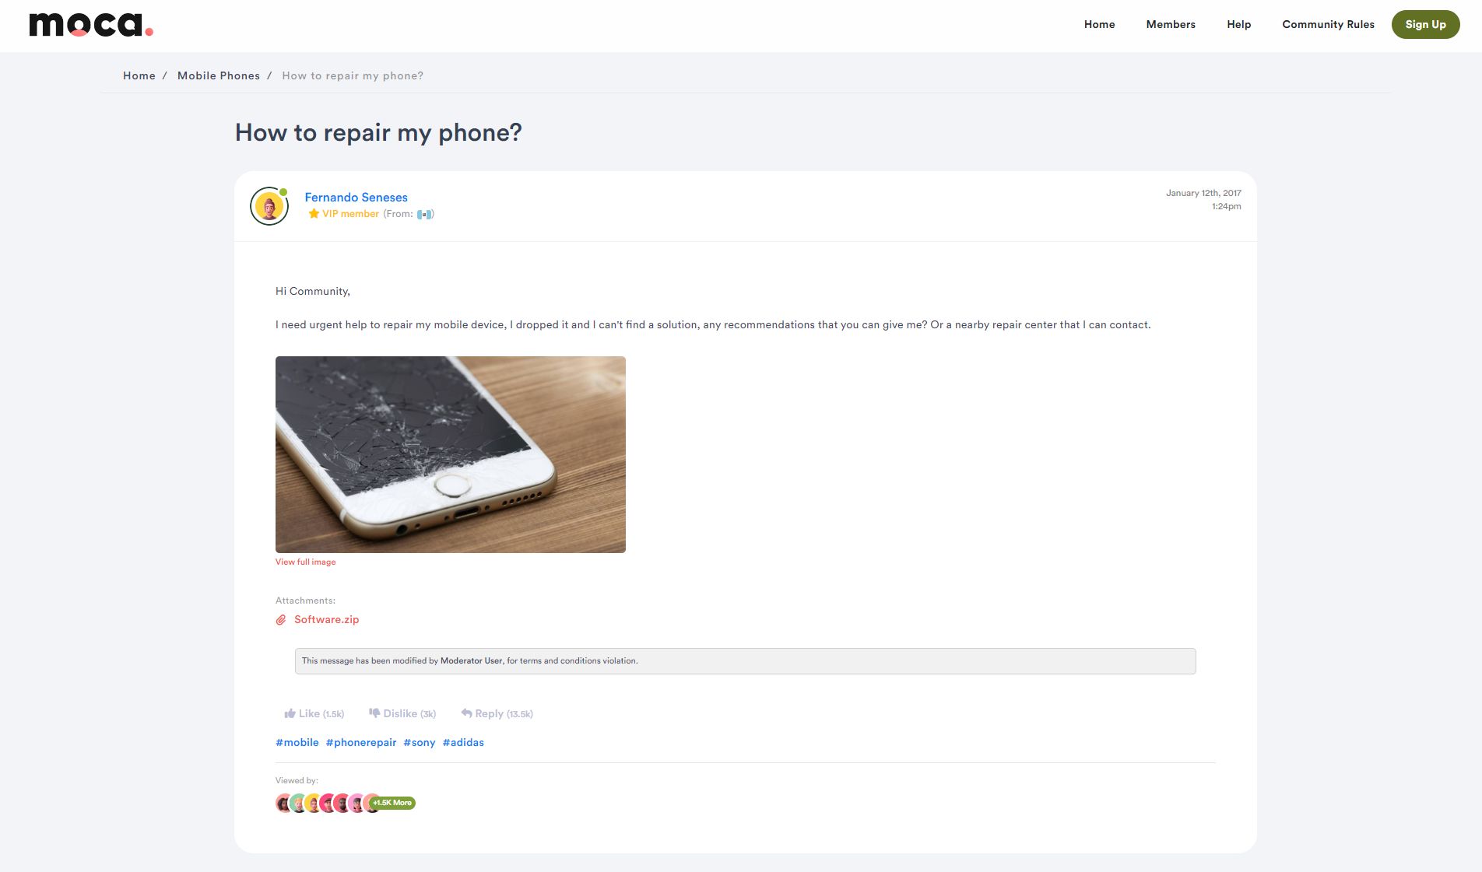Click the thumbs-up Like icon
Image resolution: width=1482 pixels, height=872 pixels.
click(x=290, y=713)
